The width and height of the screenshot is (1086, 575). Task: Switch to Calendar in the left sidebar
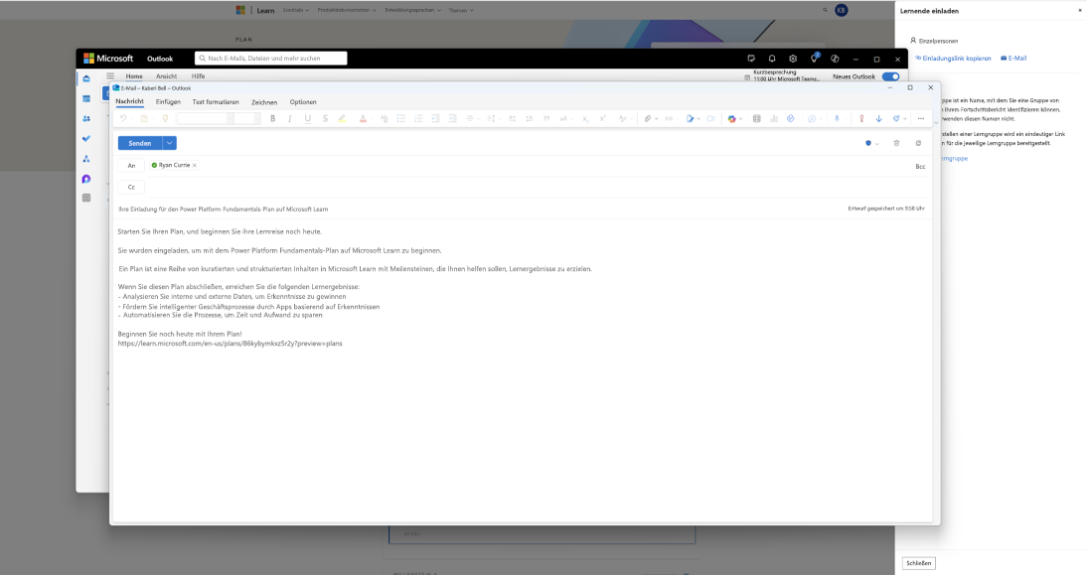point(86,99)
